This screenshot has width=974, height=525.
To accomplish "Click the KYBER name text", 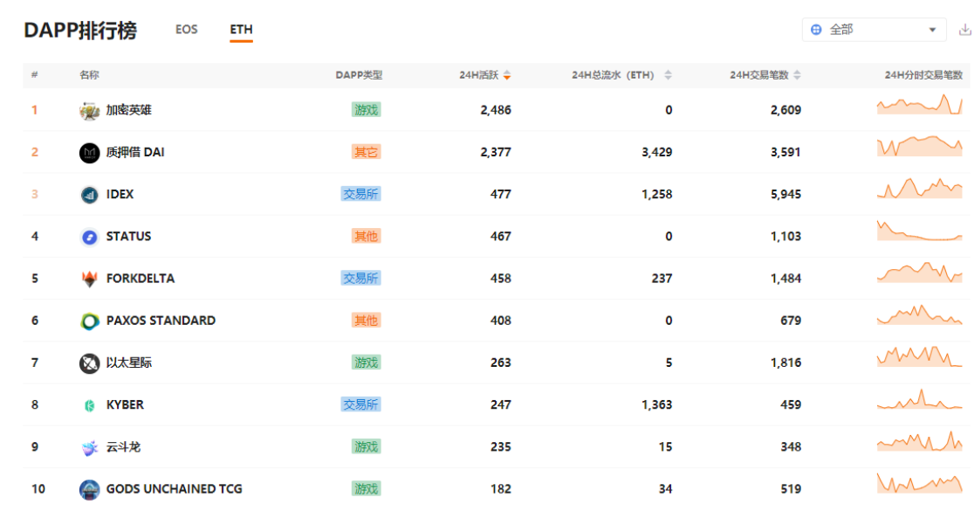I will coord(125,404).
